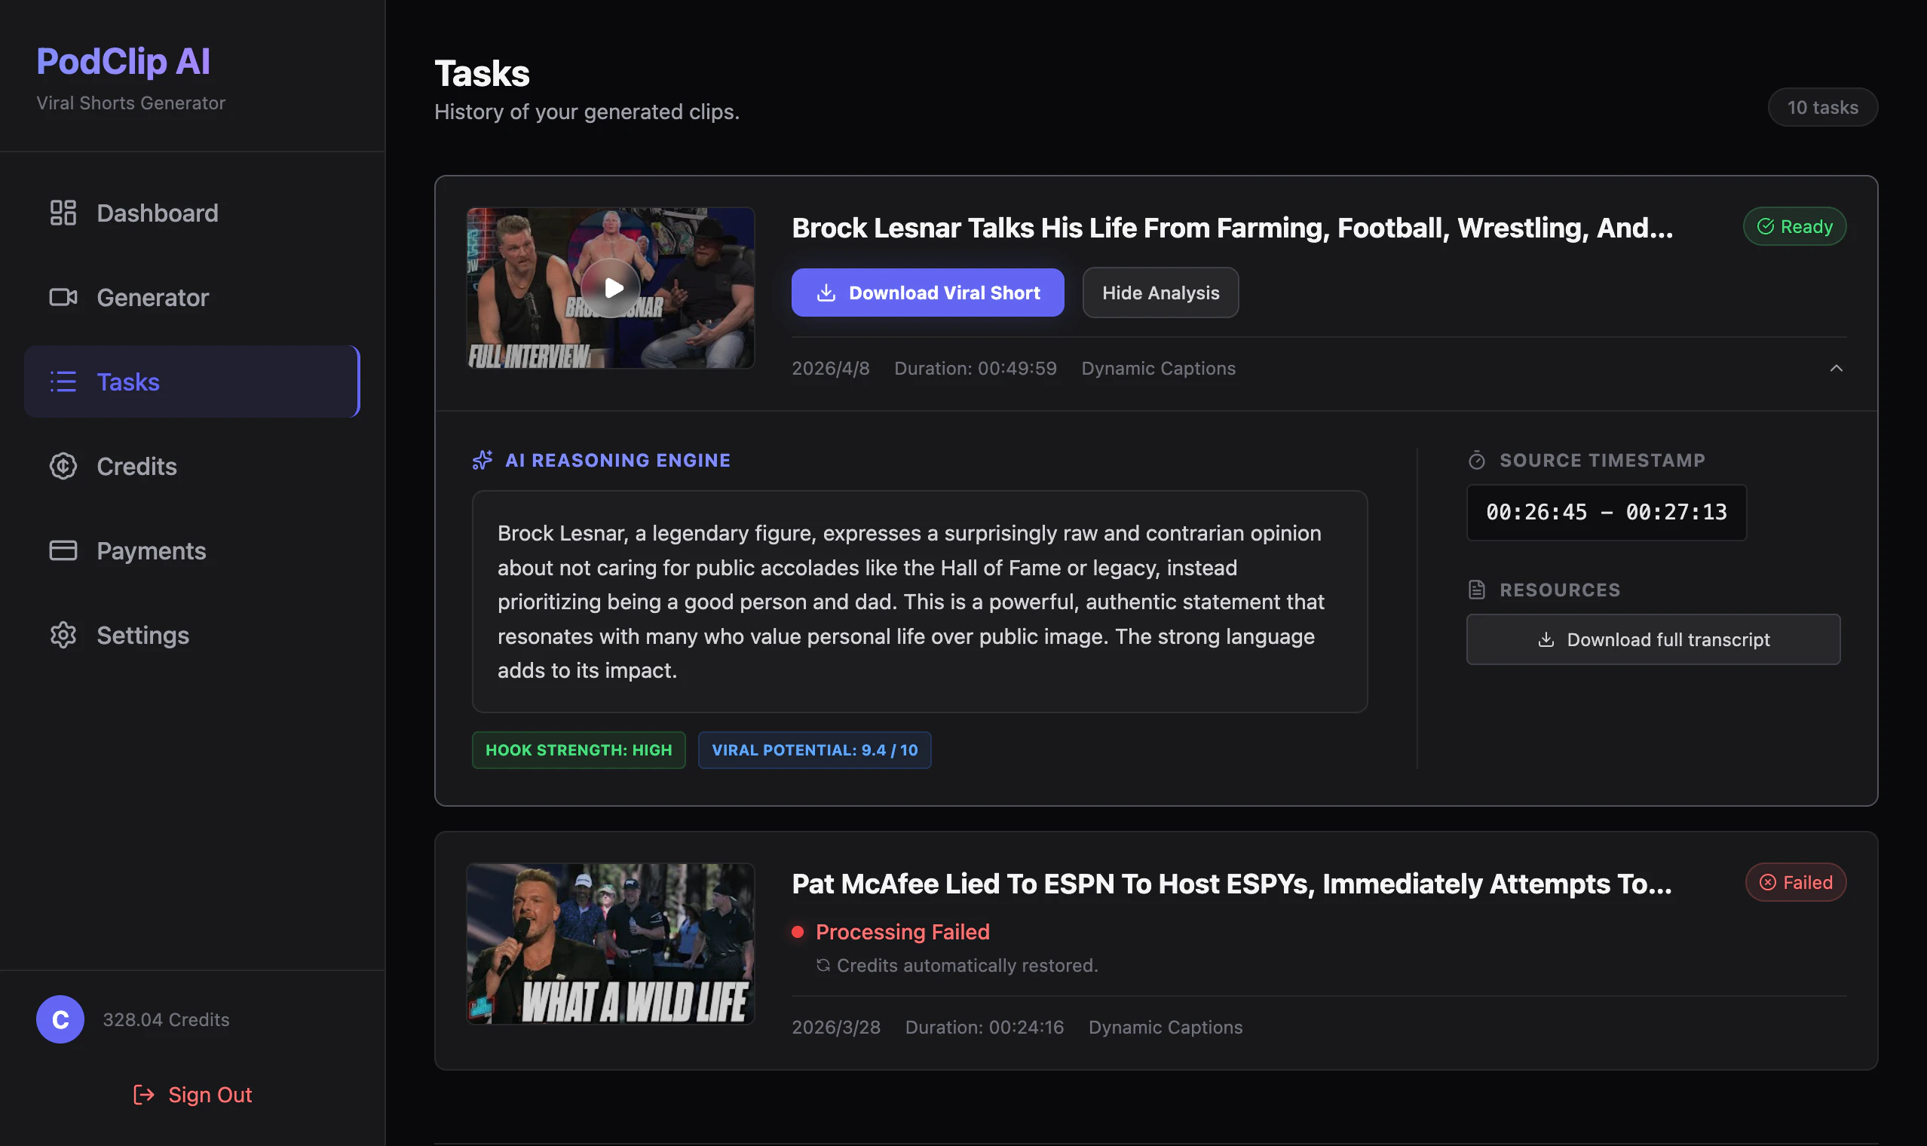The width and height of the screenshot is (1927, 1146).
Task: Click the Payments card icon
Action: click(63, 550)
